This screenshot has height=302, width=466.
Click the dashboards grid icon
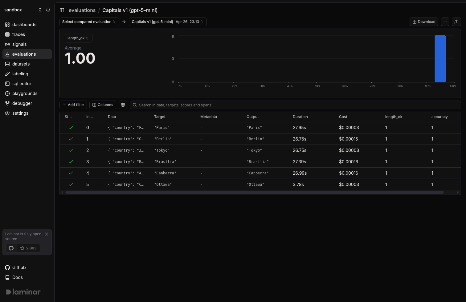[x=7, y=25]
